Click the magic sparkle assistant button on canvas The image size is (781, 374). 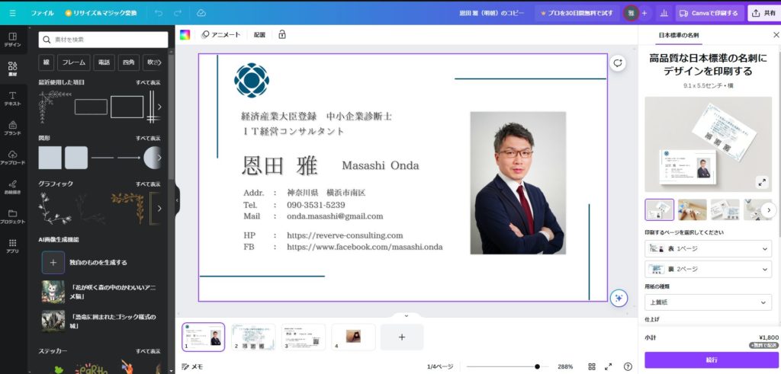[x=619, y=298]
